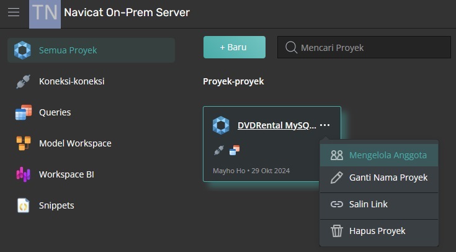
Task: Open Queries in sidebar
Action: (x=55, y=112)
